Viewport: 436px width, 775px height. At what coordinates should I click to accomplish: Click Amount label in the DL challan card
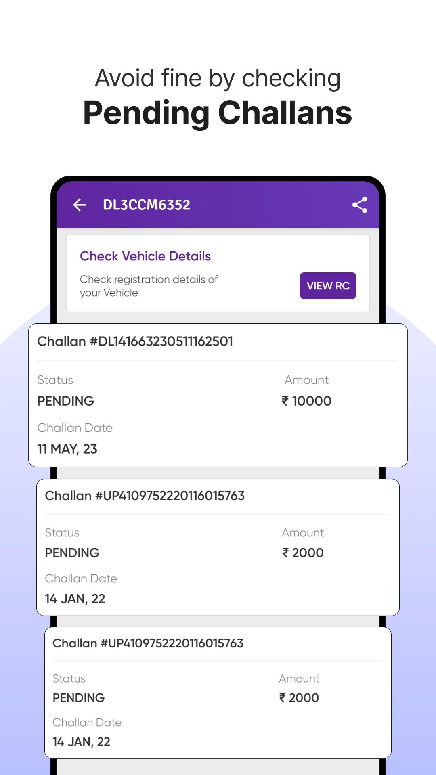point(306,380)
